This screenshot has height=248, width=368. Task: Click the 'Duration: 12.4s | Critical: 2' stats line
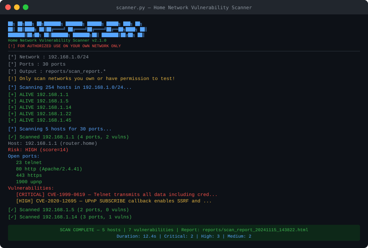tap(184, 236)
